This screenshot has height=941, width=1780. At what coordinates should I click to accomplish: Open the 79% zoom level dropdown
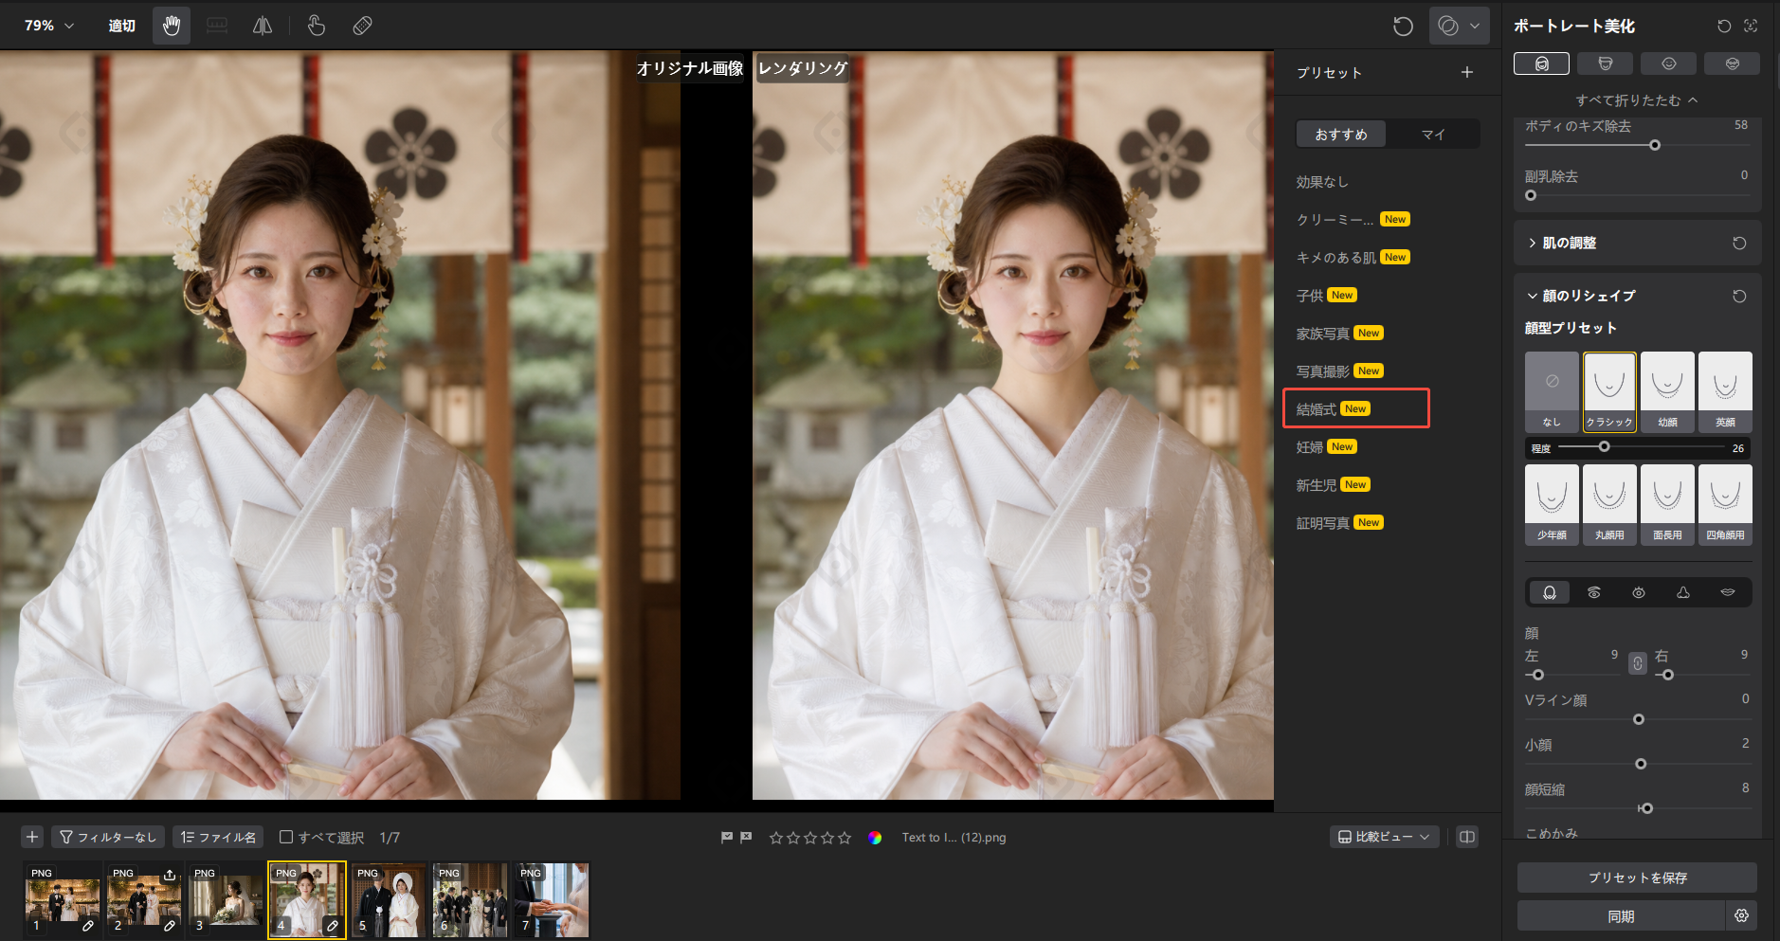[49, 26]
